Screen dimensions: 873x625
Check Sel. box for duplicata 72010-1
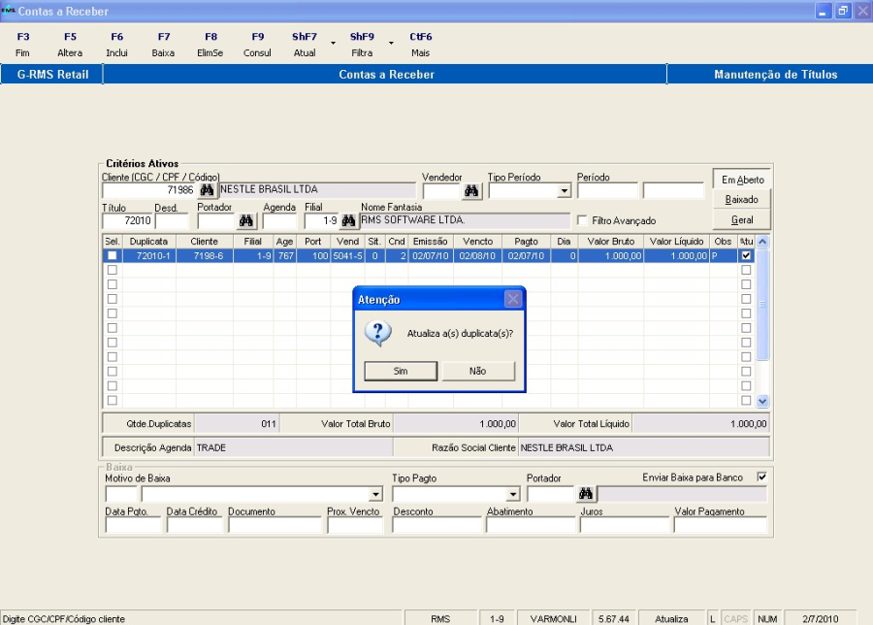(113, 255)
